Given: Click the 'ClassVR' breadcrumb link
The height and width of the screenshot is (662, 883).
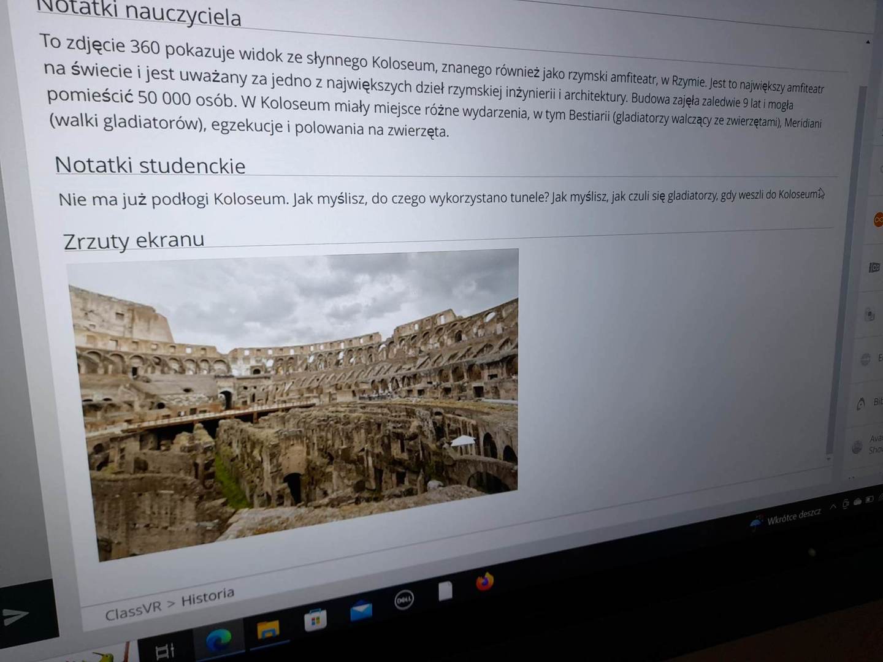Looking at the screenshot, I should click(x=133, y=611).
